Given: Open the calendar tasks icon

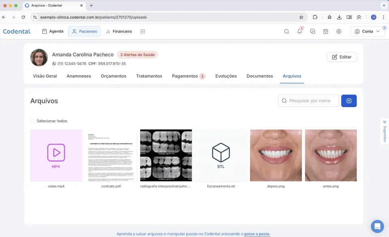Looking at the screenshot, I should click(326, 31).
